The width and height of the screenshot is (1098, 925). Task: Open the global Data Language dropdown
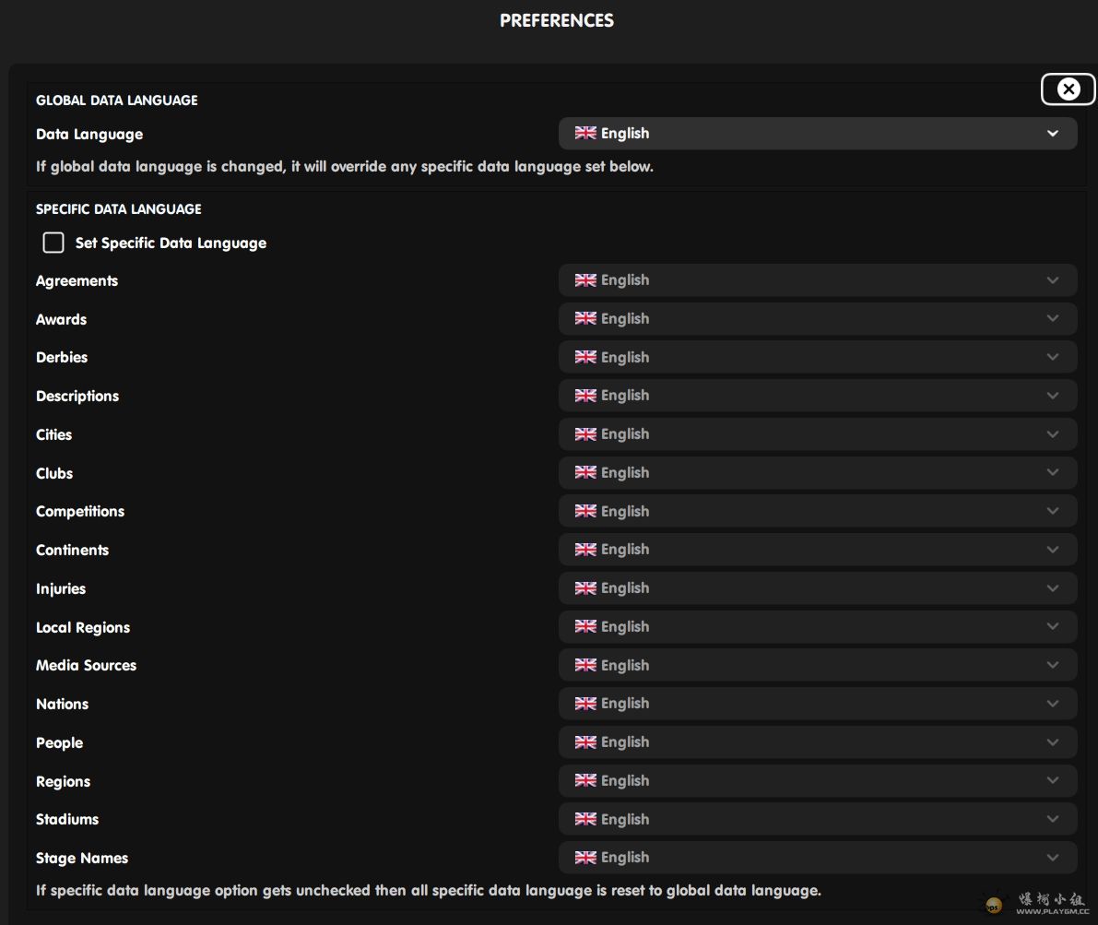[817, 134]
